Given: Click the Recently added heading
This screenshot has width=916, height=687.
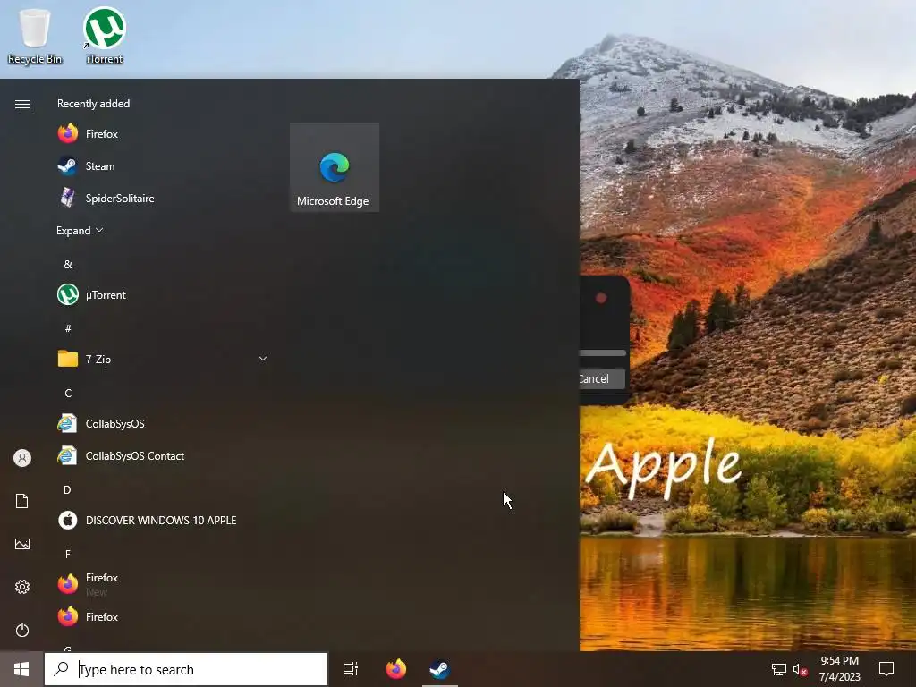Looking at the screenshot, I should coord(93,104).
